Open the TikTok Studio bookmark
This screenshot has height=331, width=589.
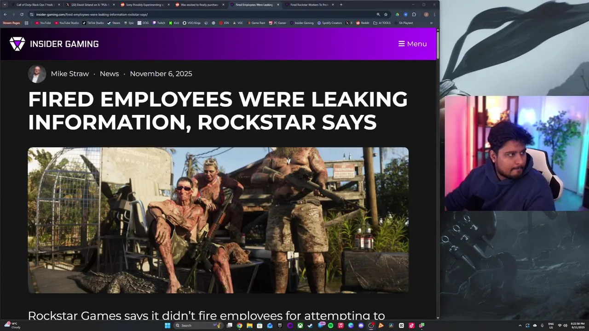point(93,23)
